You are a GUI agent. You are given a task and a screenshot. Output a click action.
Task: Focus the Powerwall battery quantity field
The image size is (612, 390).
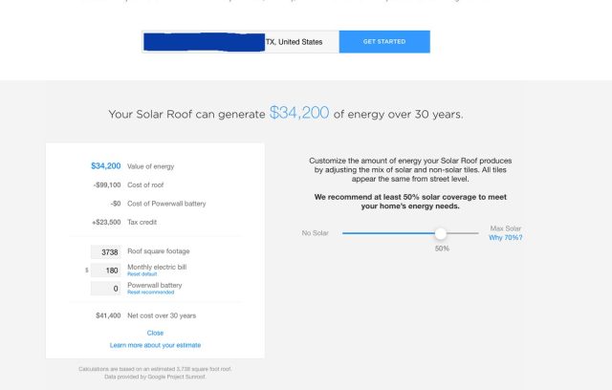tap(106, 289)
